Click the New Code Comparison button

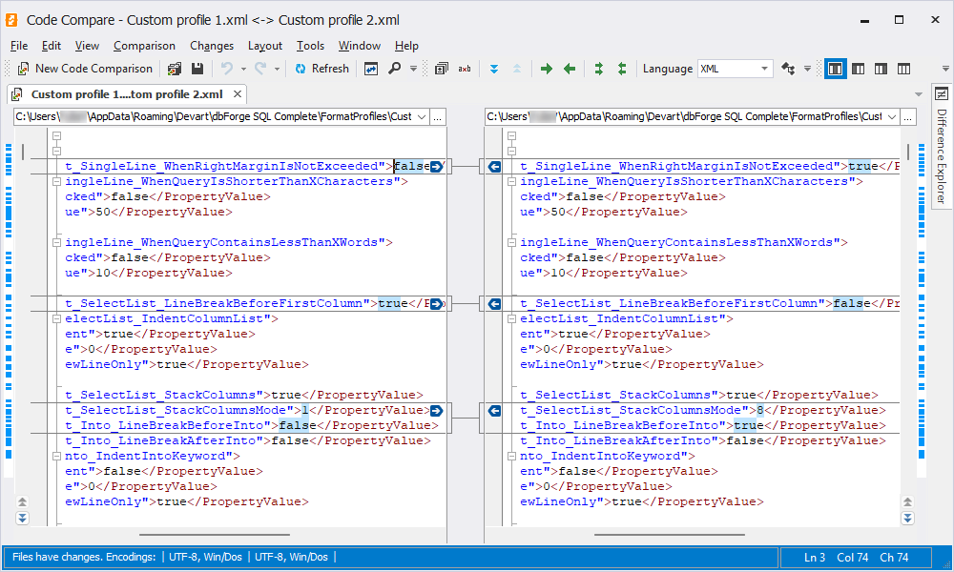(x=84, y=69)
